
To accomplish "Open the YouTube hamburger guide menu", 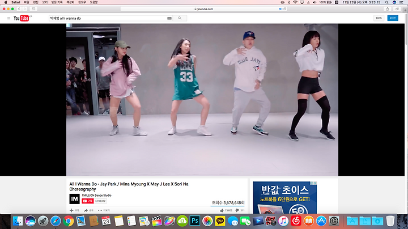I will point(8,18).
